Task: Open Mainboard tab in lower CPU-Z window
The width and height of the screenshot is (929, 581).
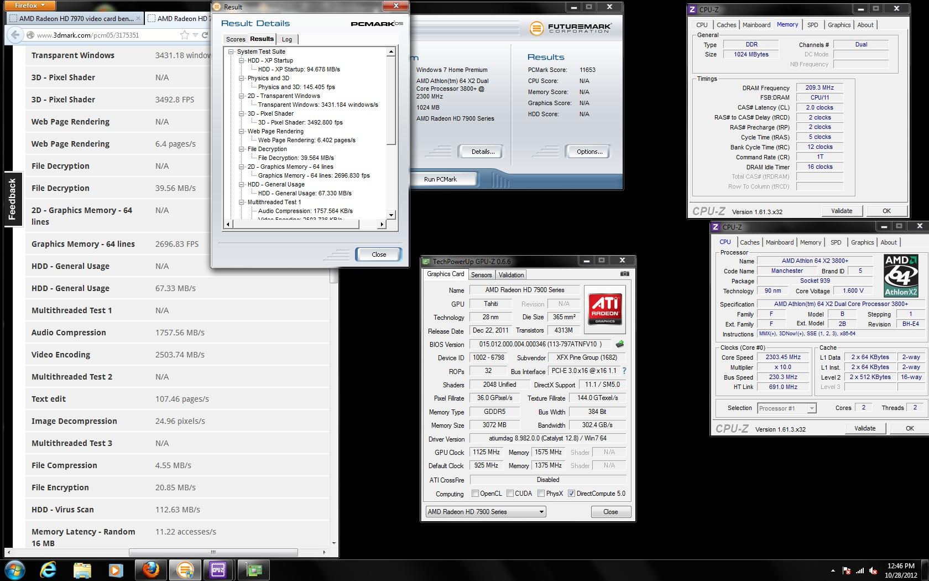Action: tap(780, 242)
